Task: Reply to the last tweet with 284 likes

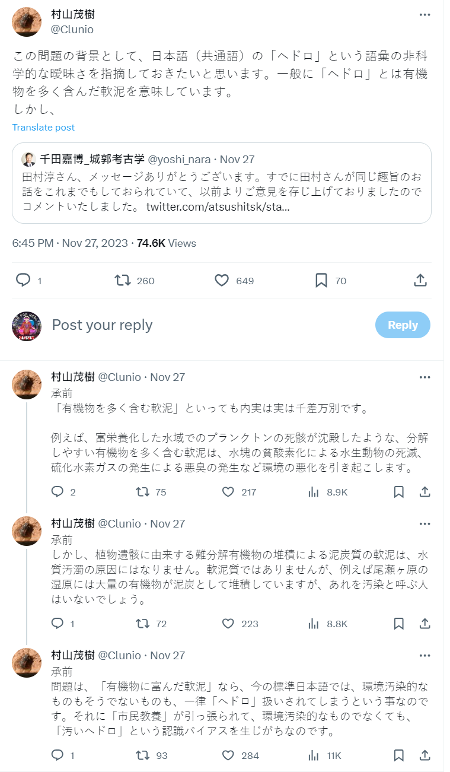Action: coord(58,755)
